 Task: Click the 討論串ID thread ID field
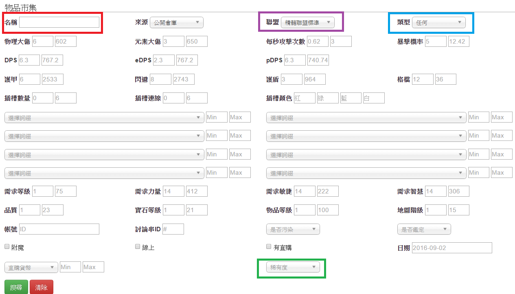[173, 229]
